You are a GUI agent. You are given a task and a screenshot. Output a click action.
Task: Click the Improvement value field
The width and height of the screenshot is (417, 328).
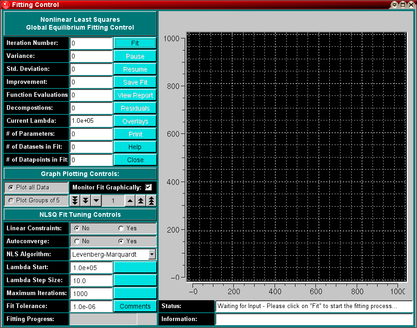point(91,82)
